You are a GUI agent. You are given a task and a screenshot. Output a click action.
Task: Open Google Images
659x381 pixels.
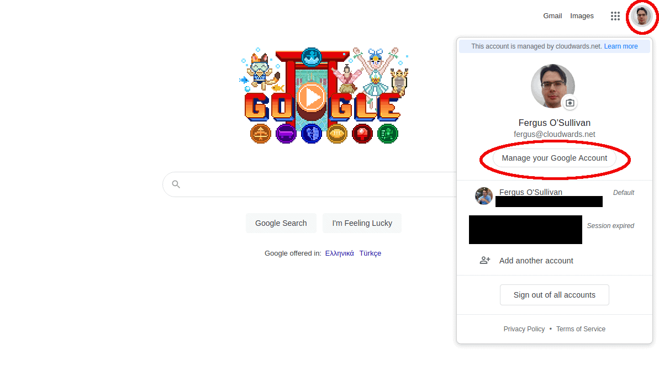click(x=582, y=16)
